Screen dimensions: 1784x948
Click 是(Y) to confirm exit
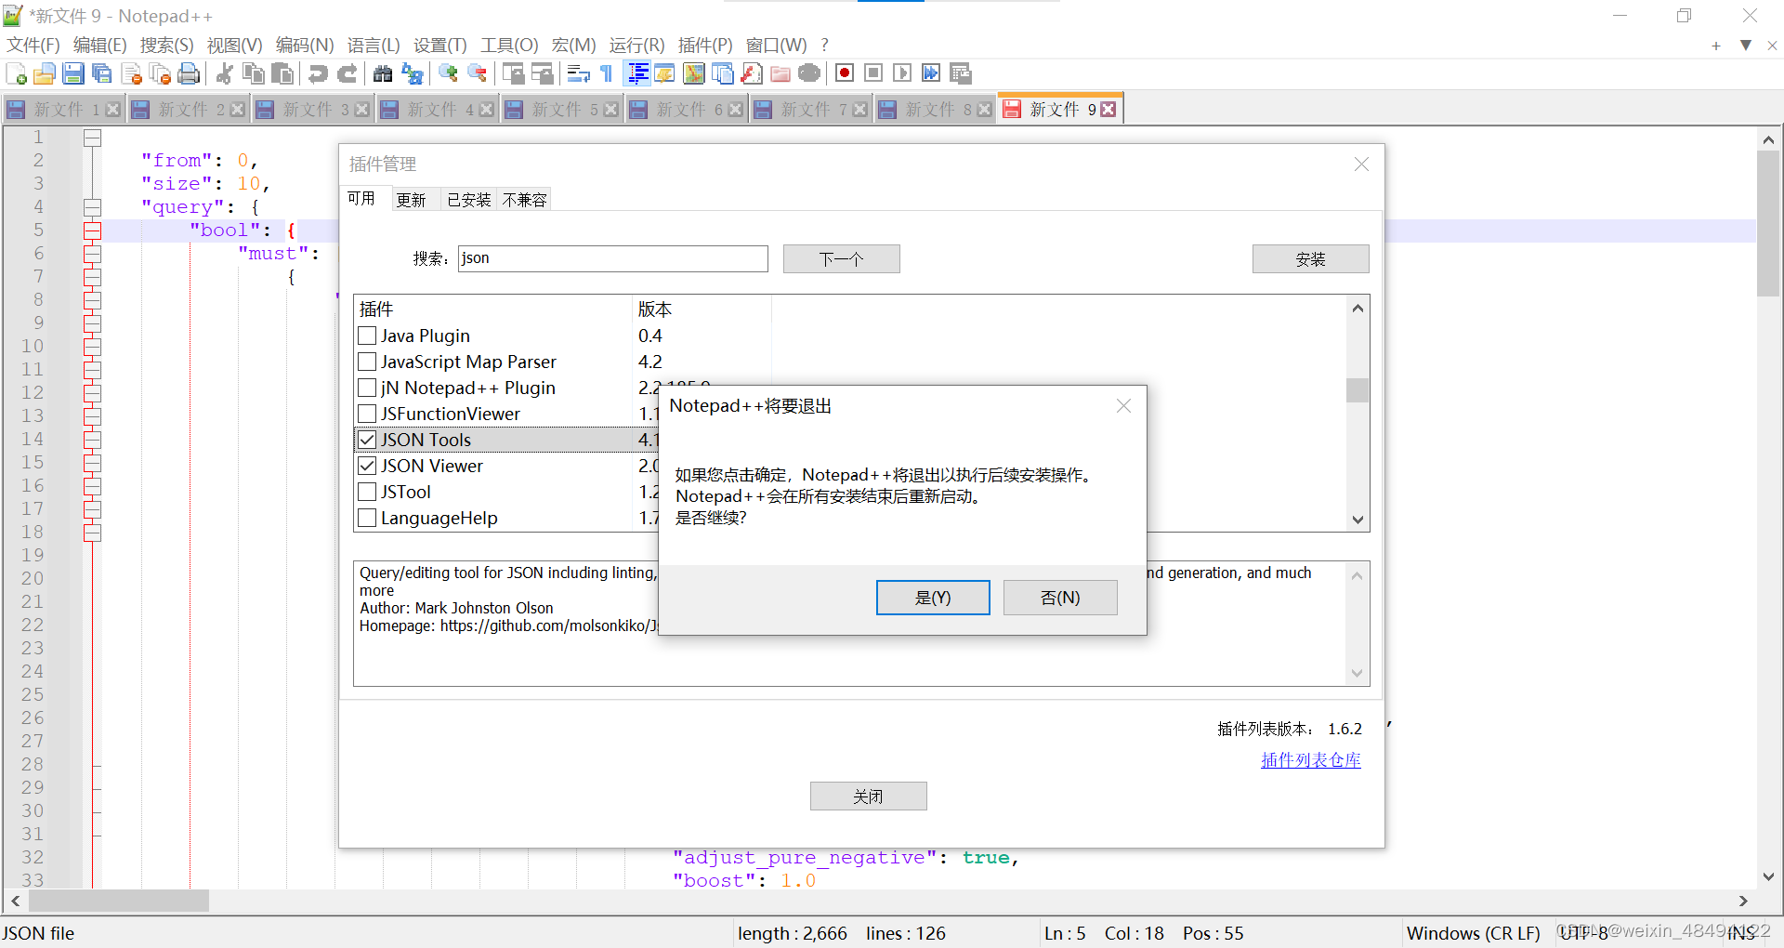coord(933,598)
